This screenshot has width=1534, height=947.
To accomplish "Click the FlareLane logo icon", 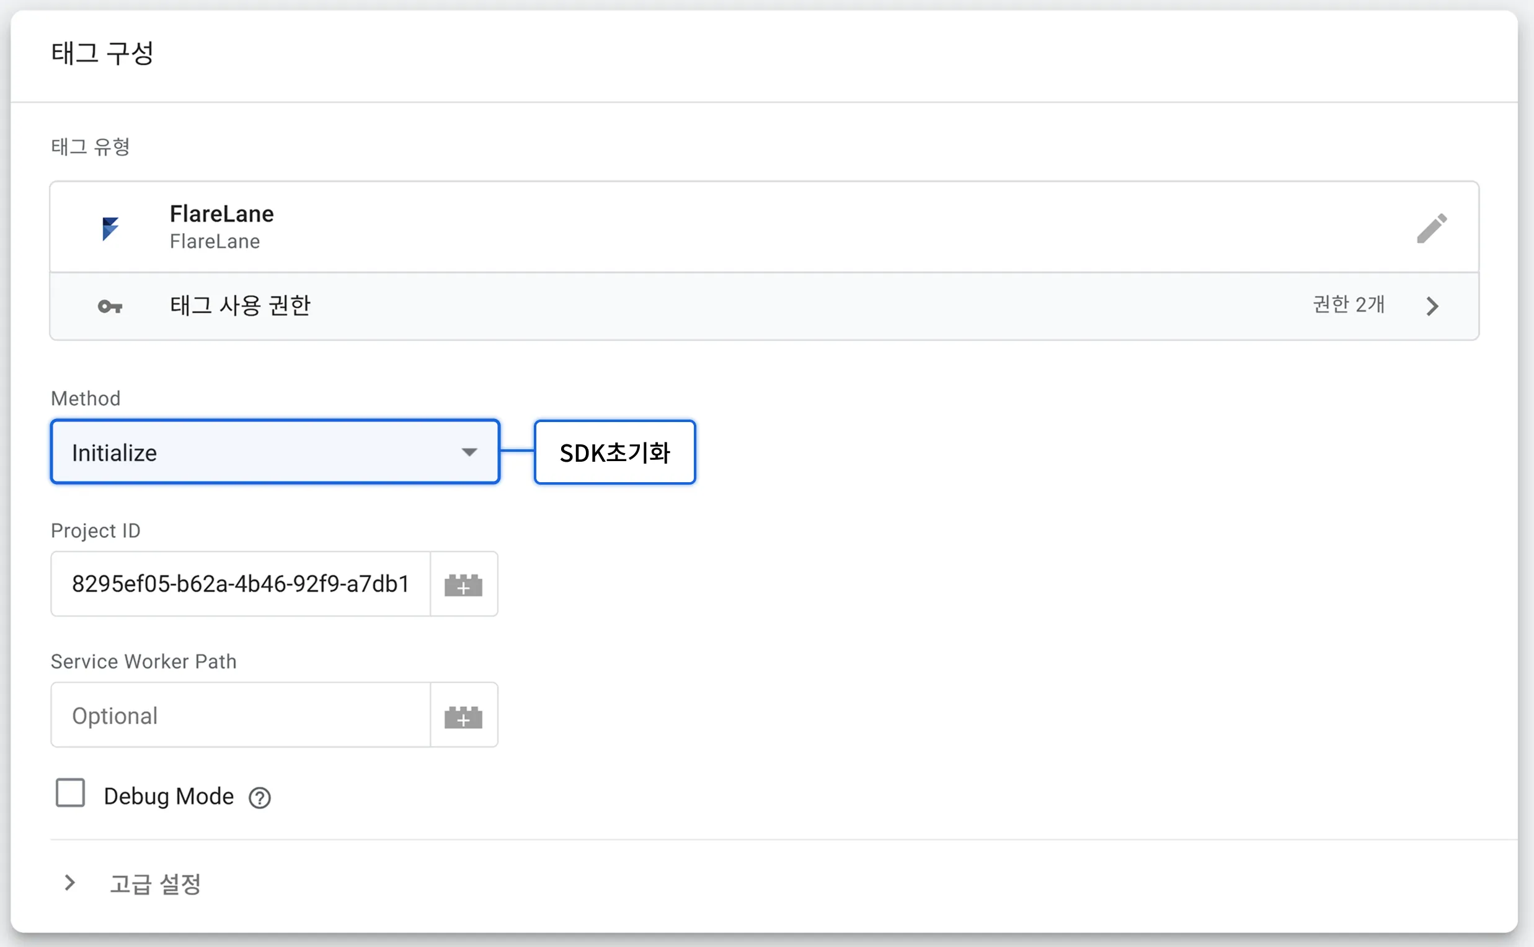I will point(110,229).
